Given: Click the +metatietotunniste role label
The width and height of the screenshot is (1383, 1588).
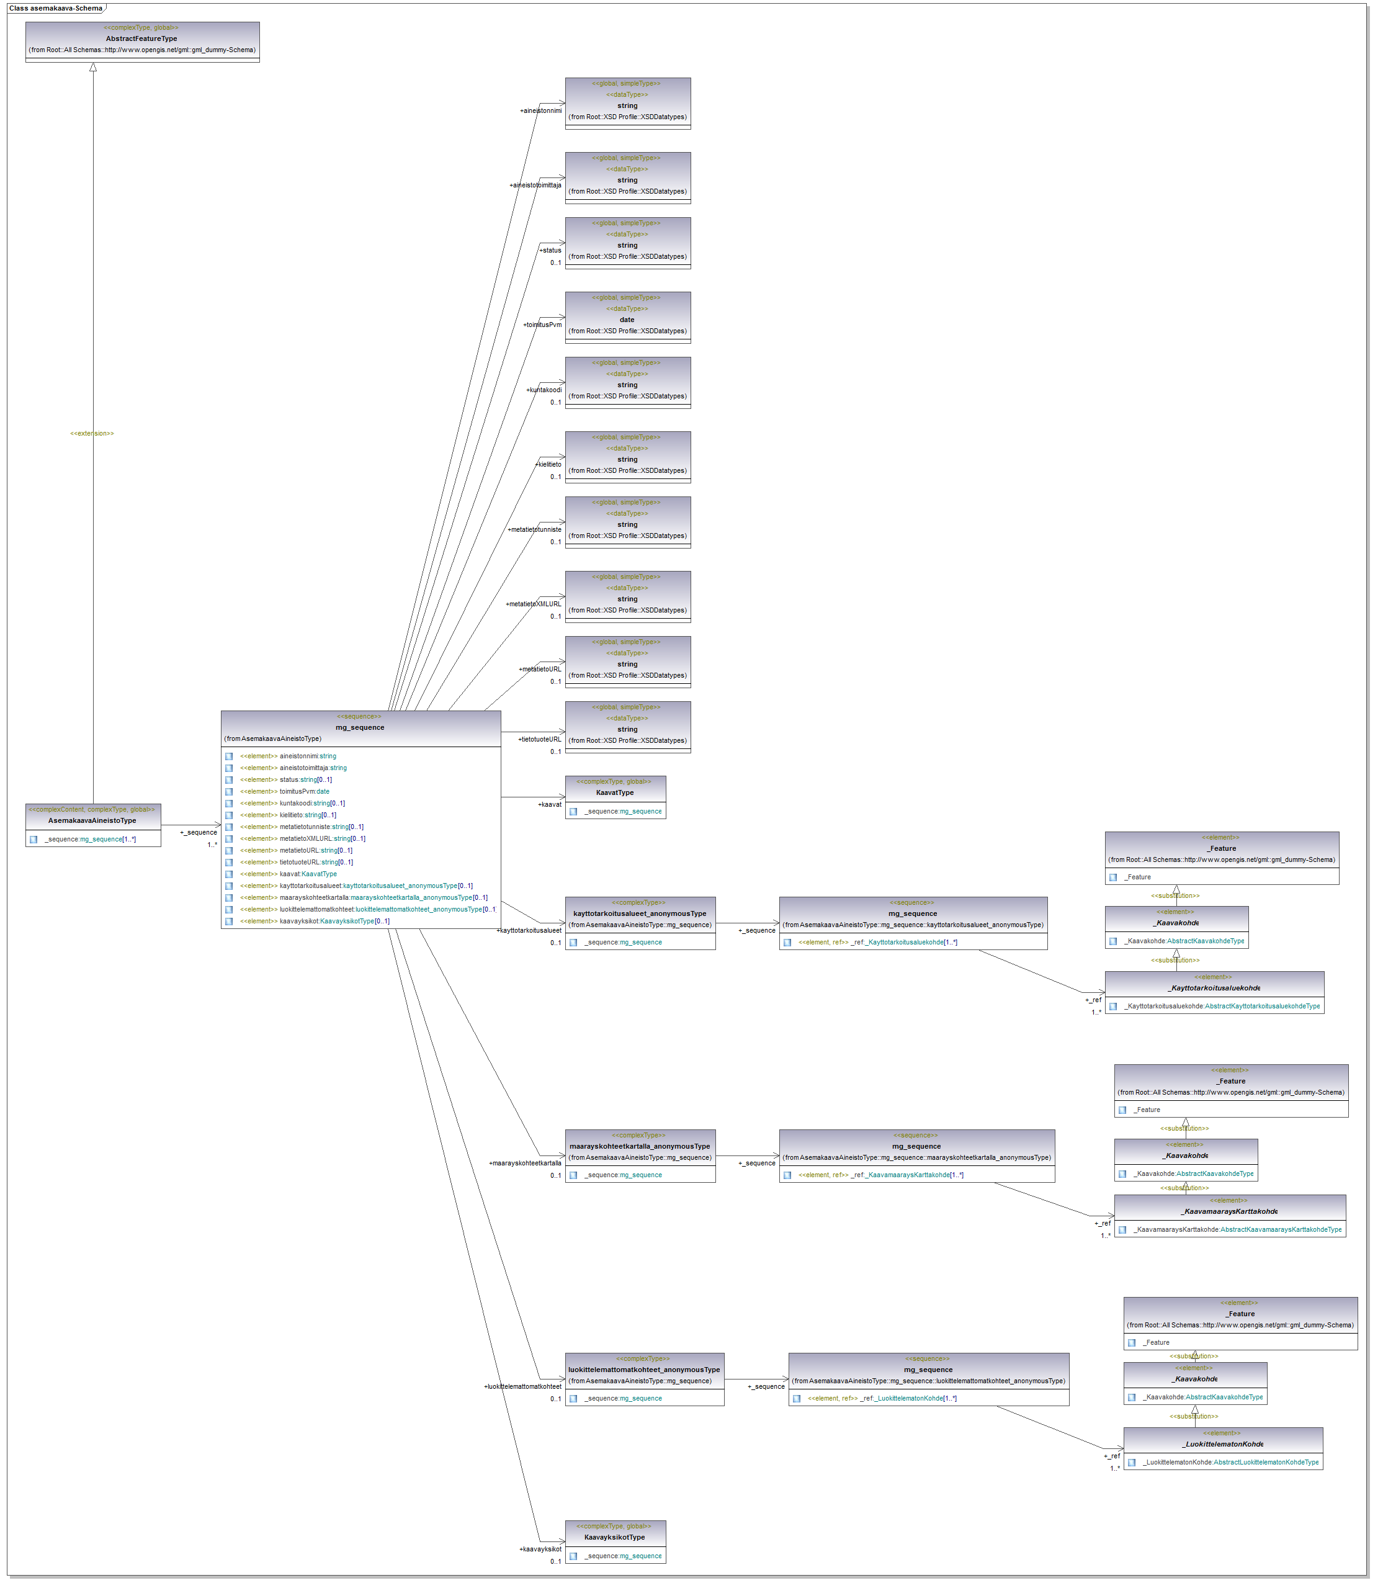Looking at the screenshot, I should point(535,531).
